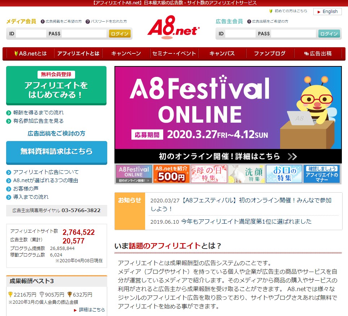The width and height of the screenshot is (348, 316).
Task: Click the active program count 6,024
Action: pos(56,255)
